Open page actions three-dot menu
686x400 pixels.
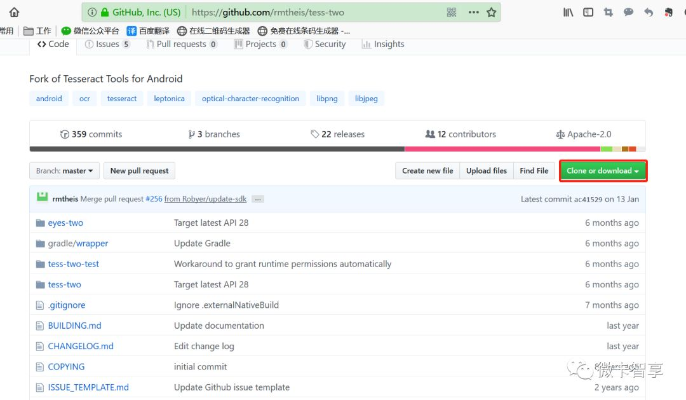coord(473,12)
